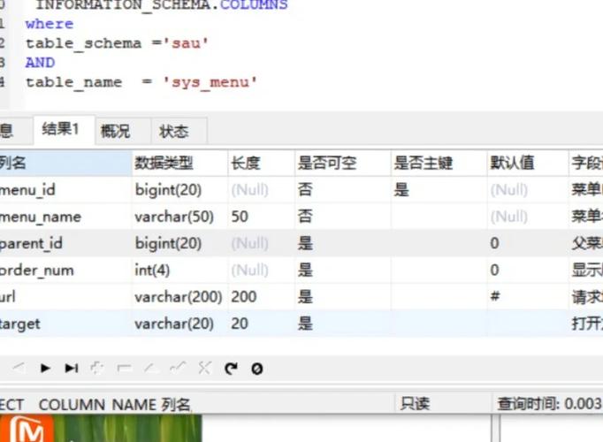
Task: Click the delete record minus icon
Action: point(124,368)
